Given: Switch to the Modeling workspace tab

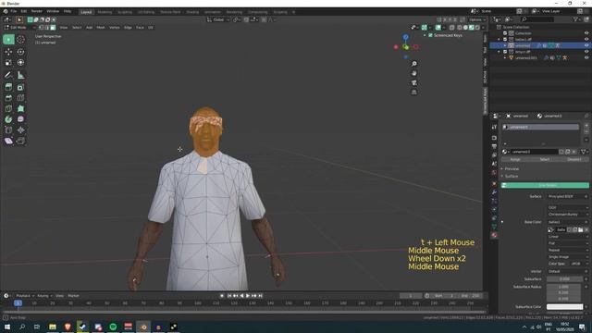Looking at the screenshot, I should point(105,12).
